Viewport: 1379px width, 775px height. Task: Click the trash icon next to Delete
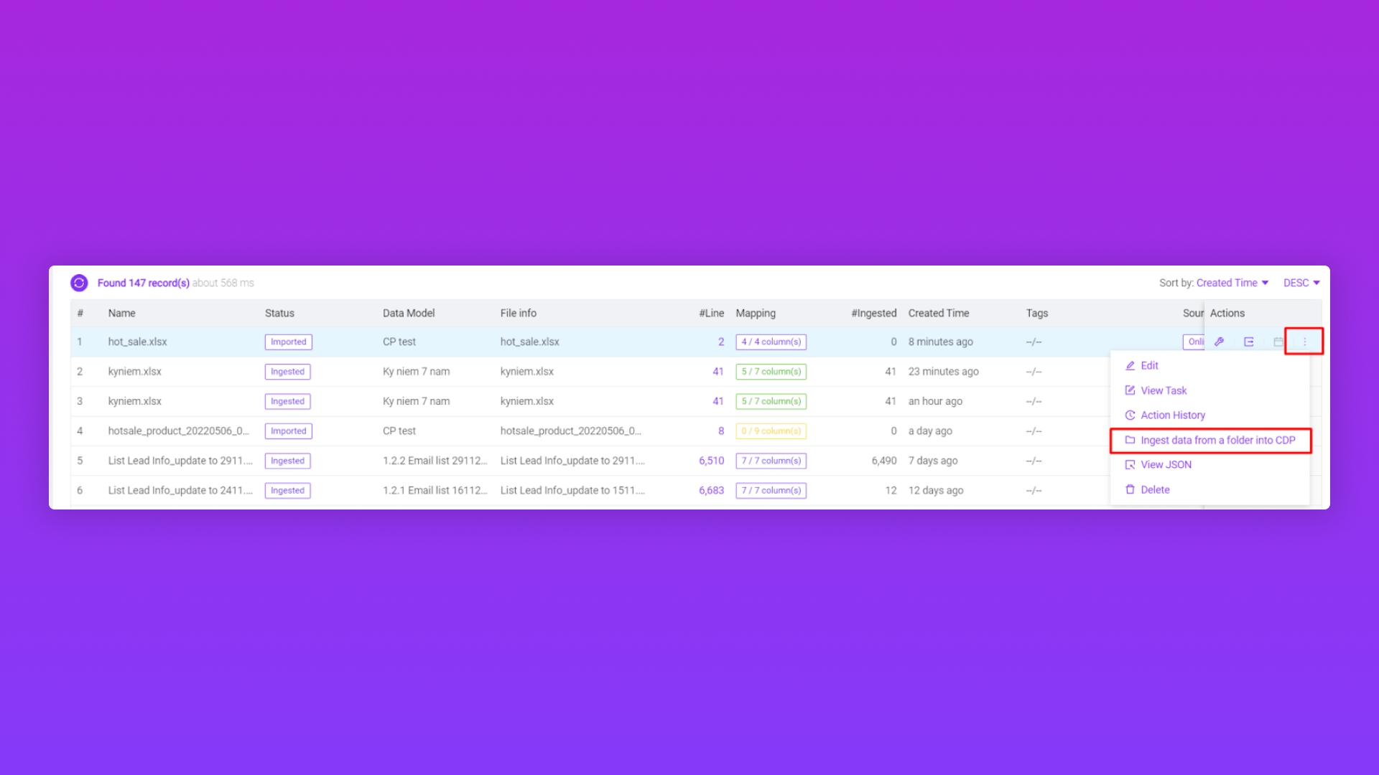(1130, 489)
